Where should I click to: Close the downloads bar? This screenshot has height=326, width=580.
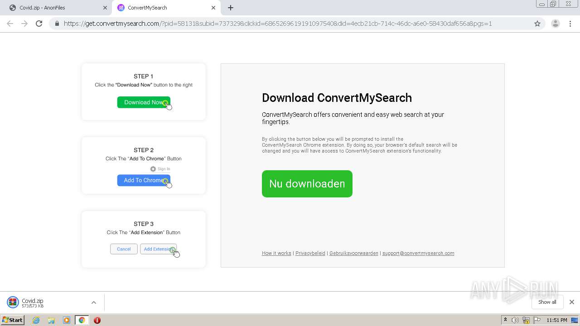[x=572, y=302]
